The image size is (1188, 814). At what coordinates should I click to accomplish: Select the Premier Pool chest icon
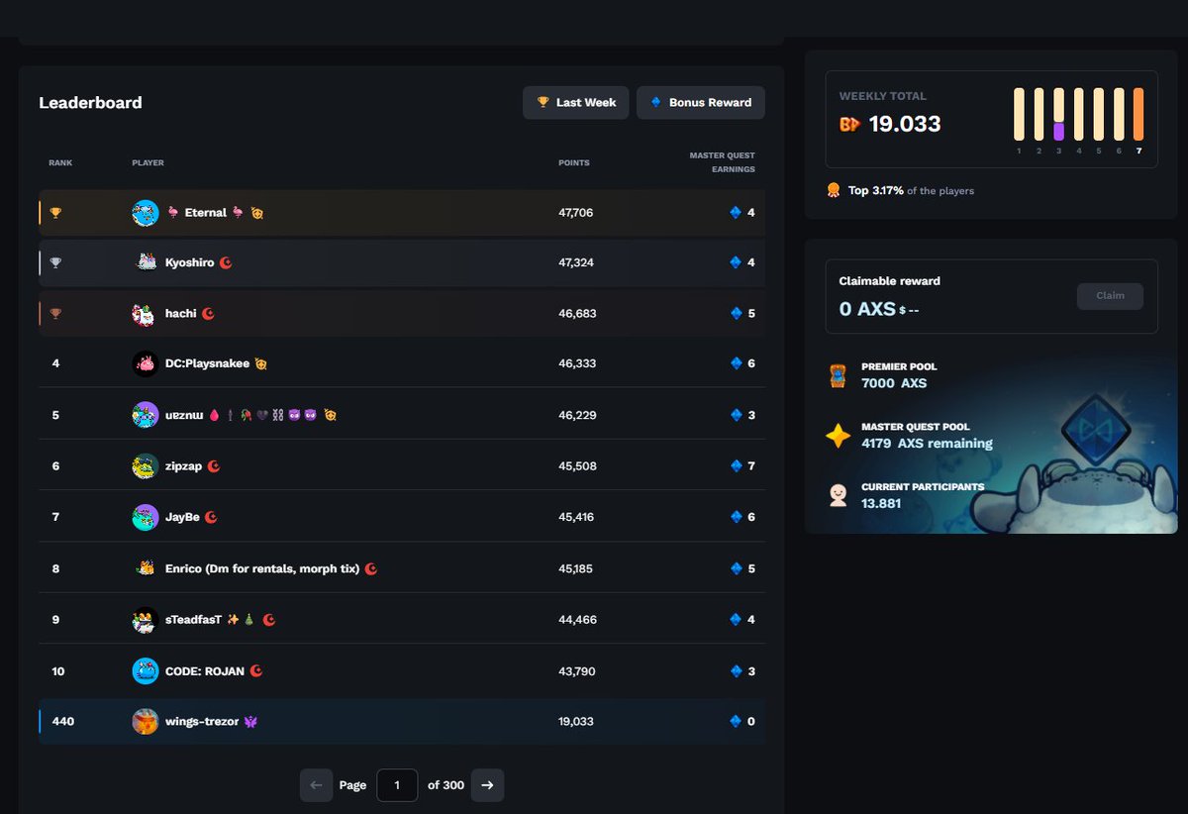(839, 375)
